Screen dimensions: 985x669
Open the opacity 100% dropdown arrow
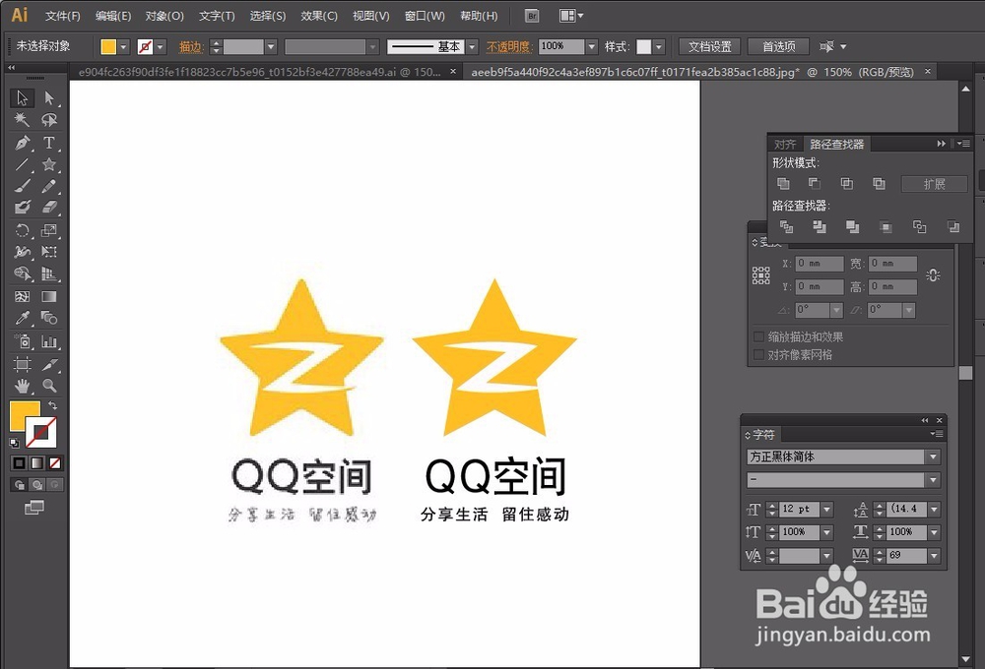click(x=591, y=46)
